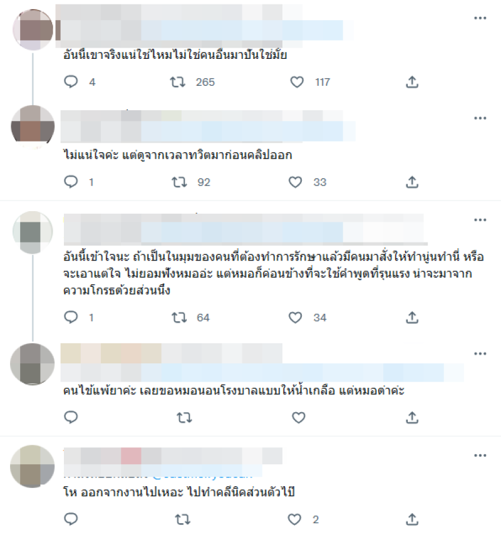Open more options for the first tweet

pos(480,18)
